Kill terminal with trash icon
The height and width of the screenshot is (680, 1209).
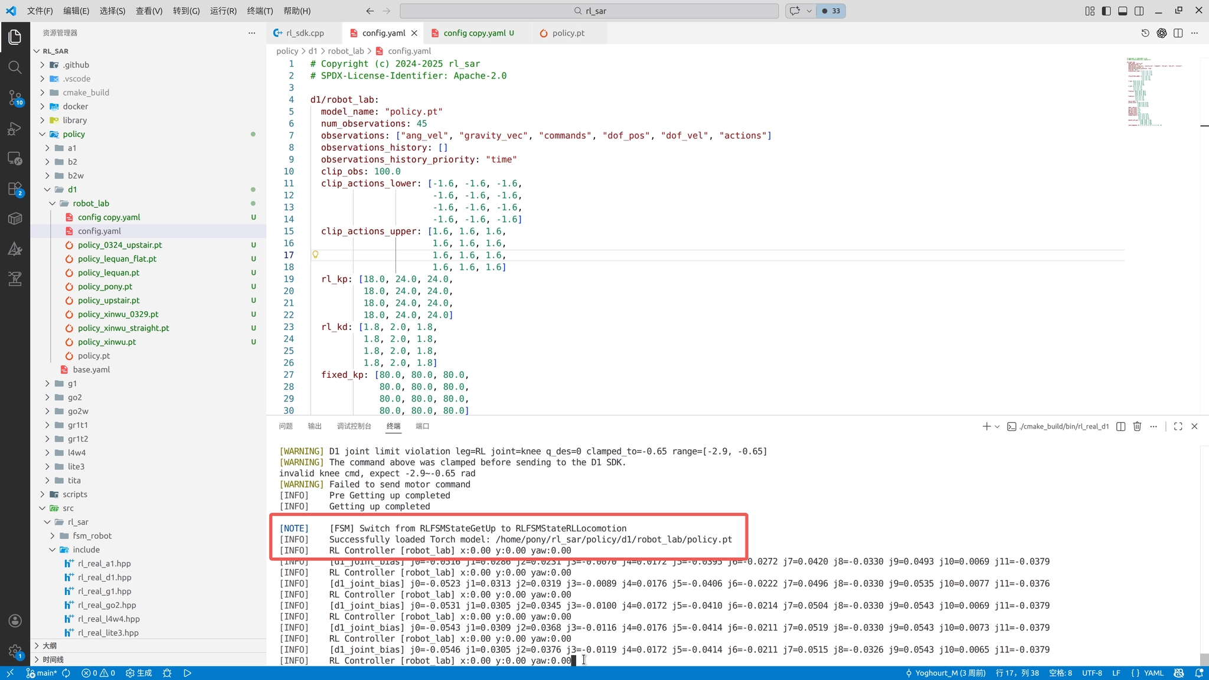(1137, 426)
